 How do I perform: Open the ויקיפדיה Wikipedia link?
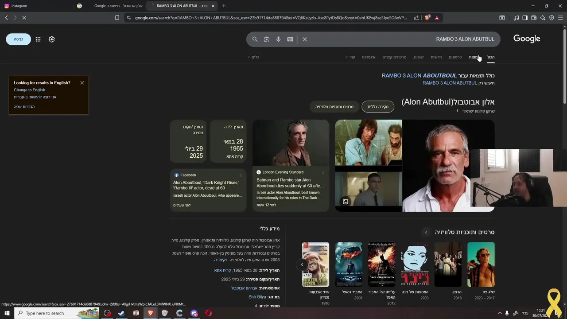[221, 260]
